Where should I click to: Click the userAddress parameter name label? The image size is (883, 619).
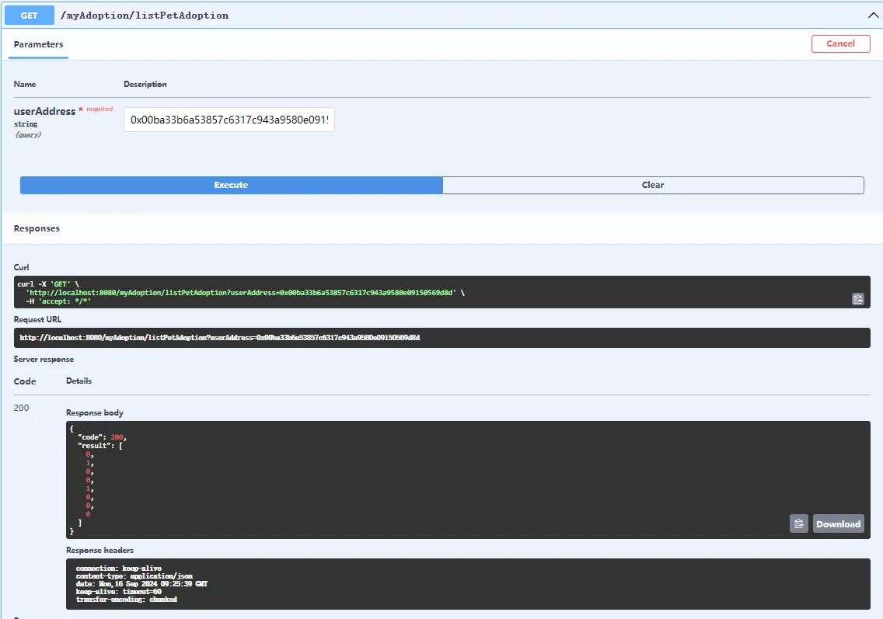44,111
